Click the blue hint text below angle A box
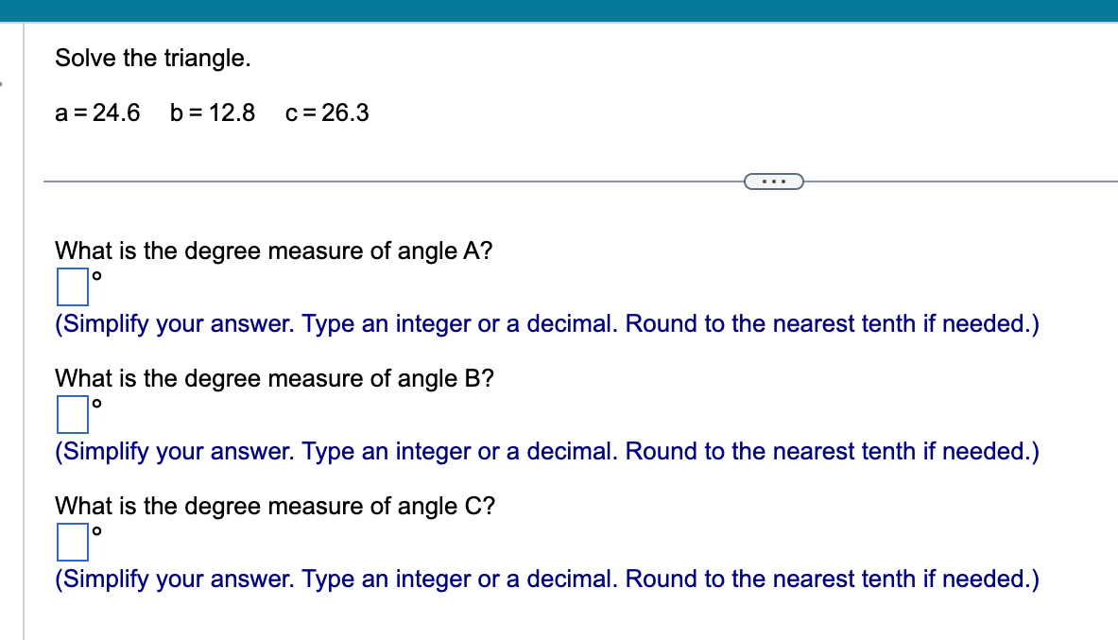 click(x=546, y=323)
